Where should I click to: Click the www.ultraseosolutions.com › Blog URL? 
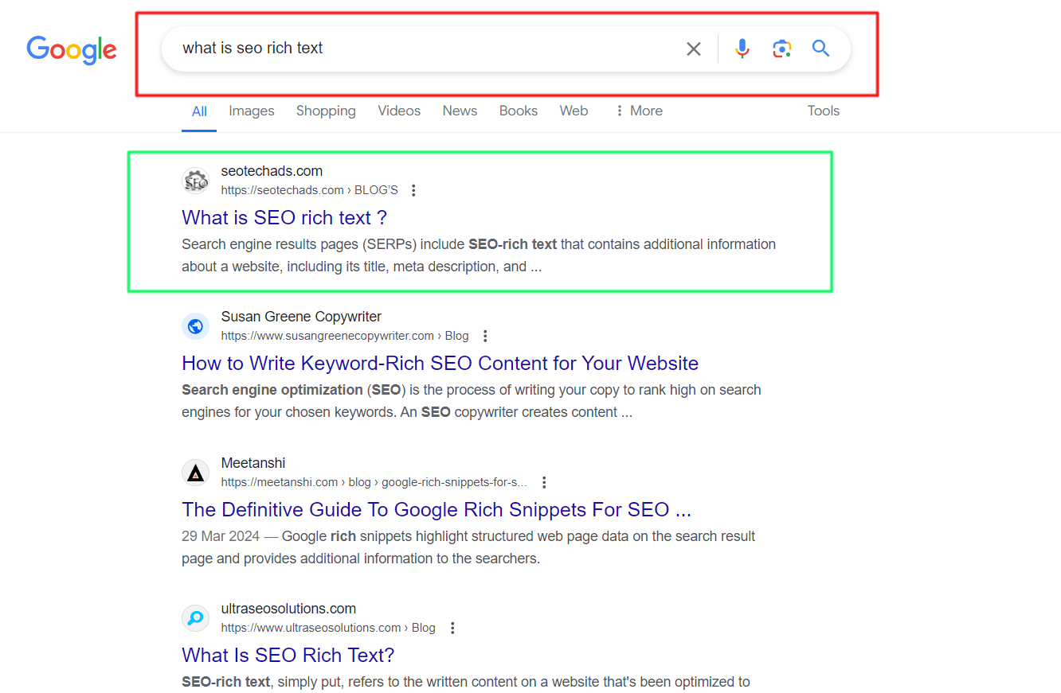328,628
